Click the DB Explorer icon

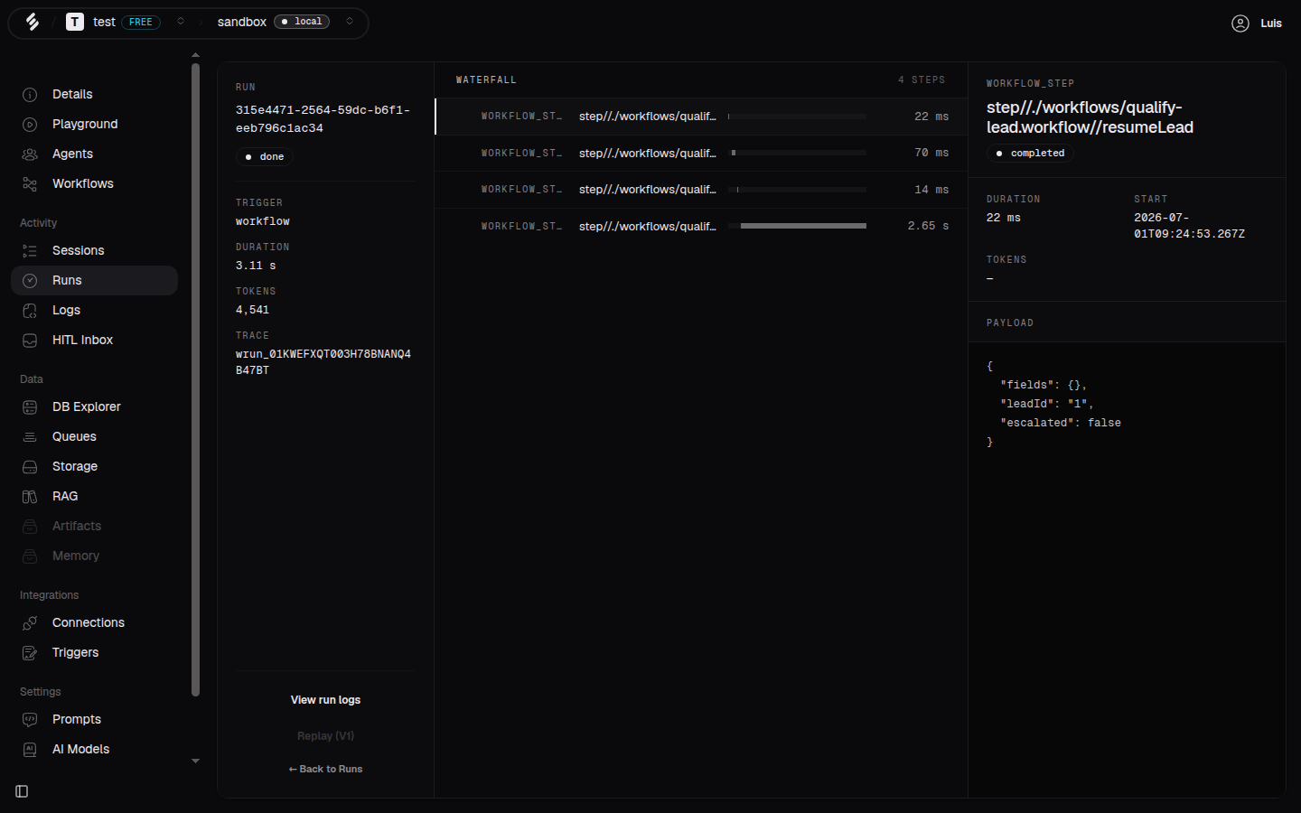(x=30, y=406)
